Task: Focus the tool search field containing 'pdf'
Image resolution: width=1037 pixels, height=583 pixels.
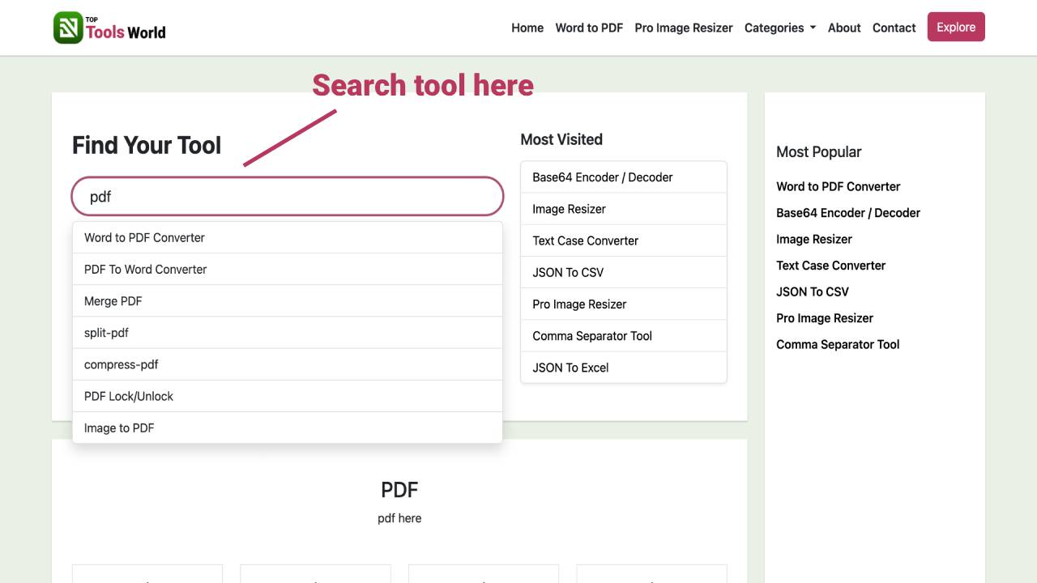Action: coord(288,197)
